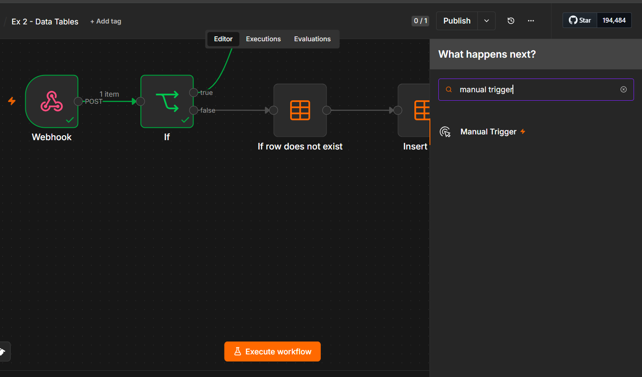Click the search magnifier icon
The image size is (642, 377).
tap(449, 90)
